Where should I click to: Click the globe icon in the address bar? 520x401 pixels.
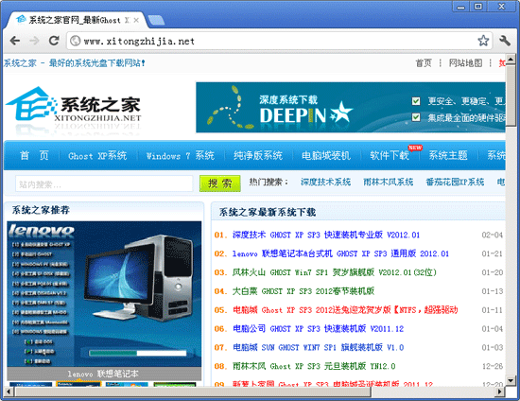pos(76,41)
